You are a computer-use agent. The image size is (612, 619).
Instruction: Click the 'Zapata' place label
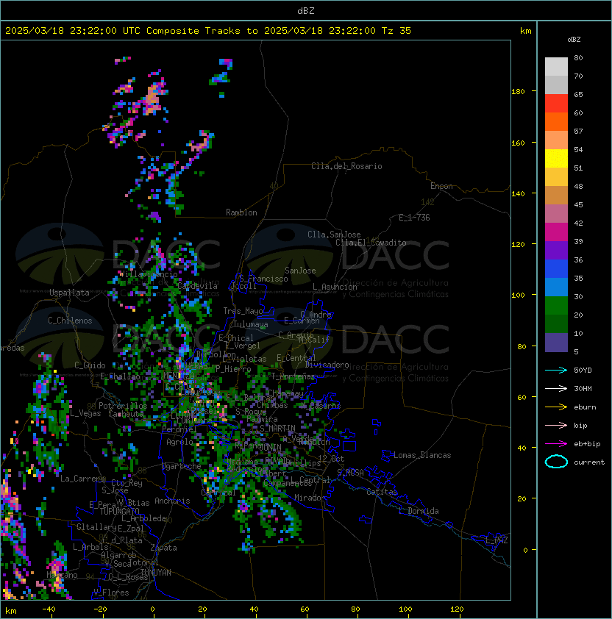[x=163, y=548]
